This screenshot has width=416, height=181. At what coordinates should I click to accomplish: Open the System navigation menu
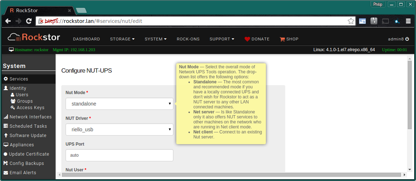[x=156, y=39]
